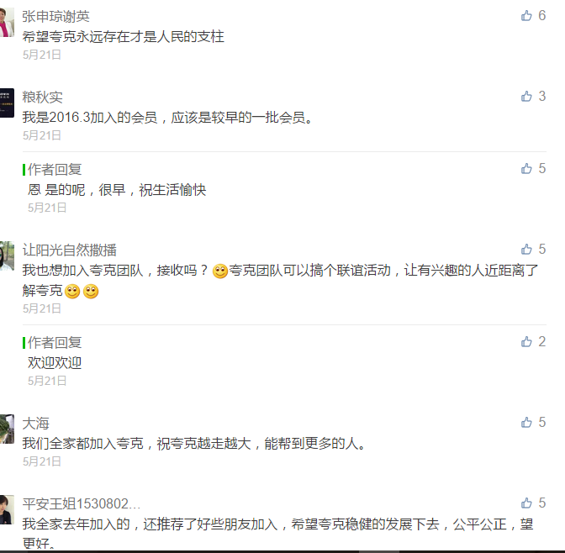Open 平安王姐1530802's avatar image
The width and height of the screenshot is (565, 553).
click(7, 509)
